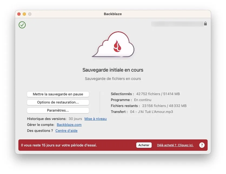The width and height of the screenshot is (226, 174).
Task: Open the question mark help bubble
Action: point(202,145)
